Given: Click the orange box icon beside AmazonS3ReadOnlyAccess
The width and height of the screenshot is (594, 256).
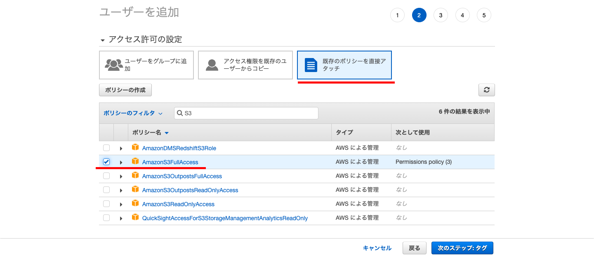Looking at the screenshot, I should click(x=135, y=203).
